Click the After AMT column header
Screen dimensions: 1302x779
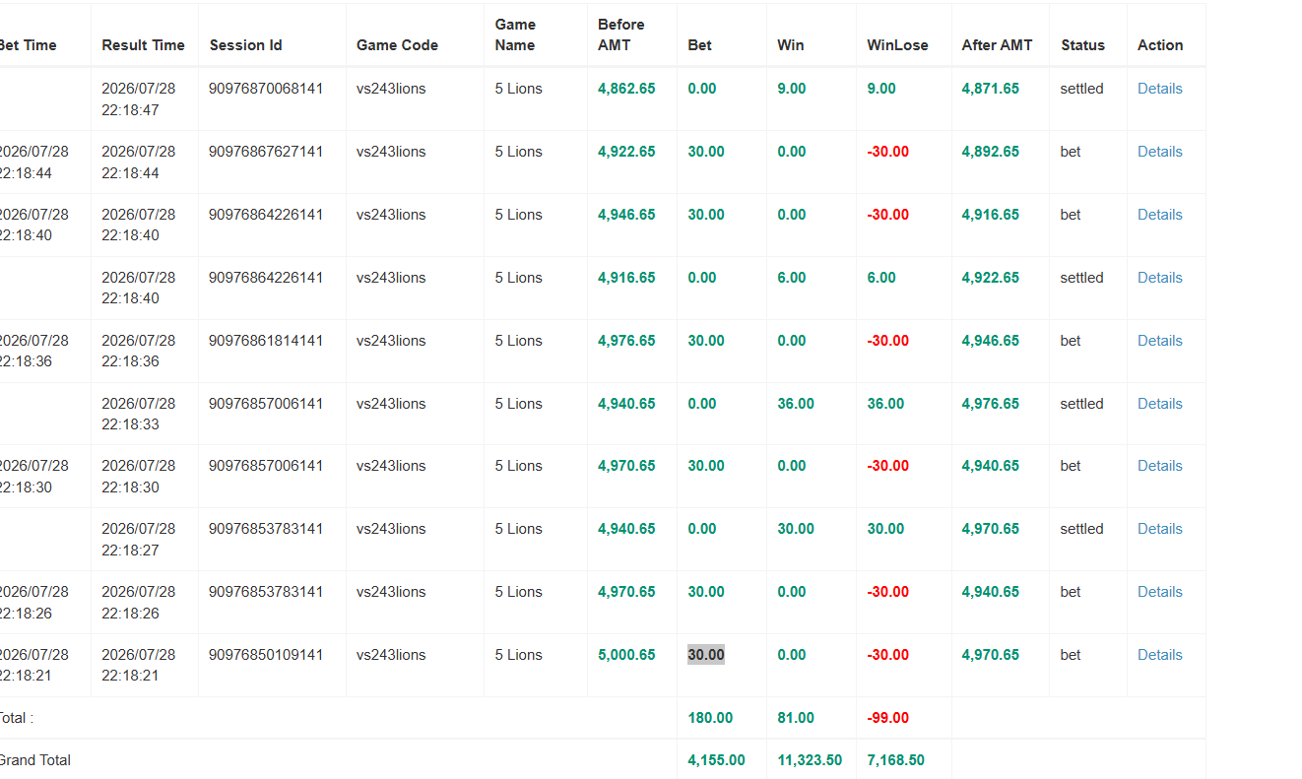click(997, 45)
